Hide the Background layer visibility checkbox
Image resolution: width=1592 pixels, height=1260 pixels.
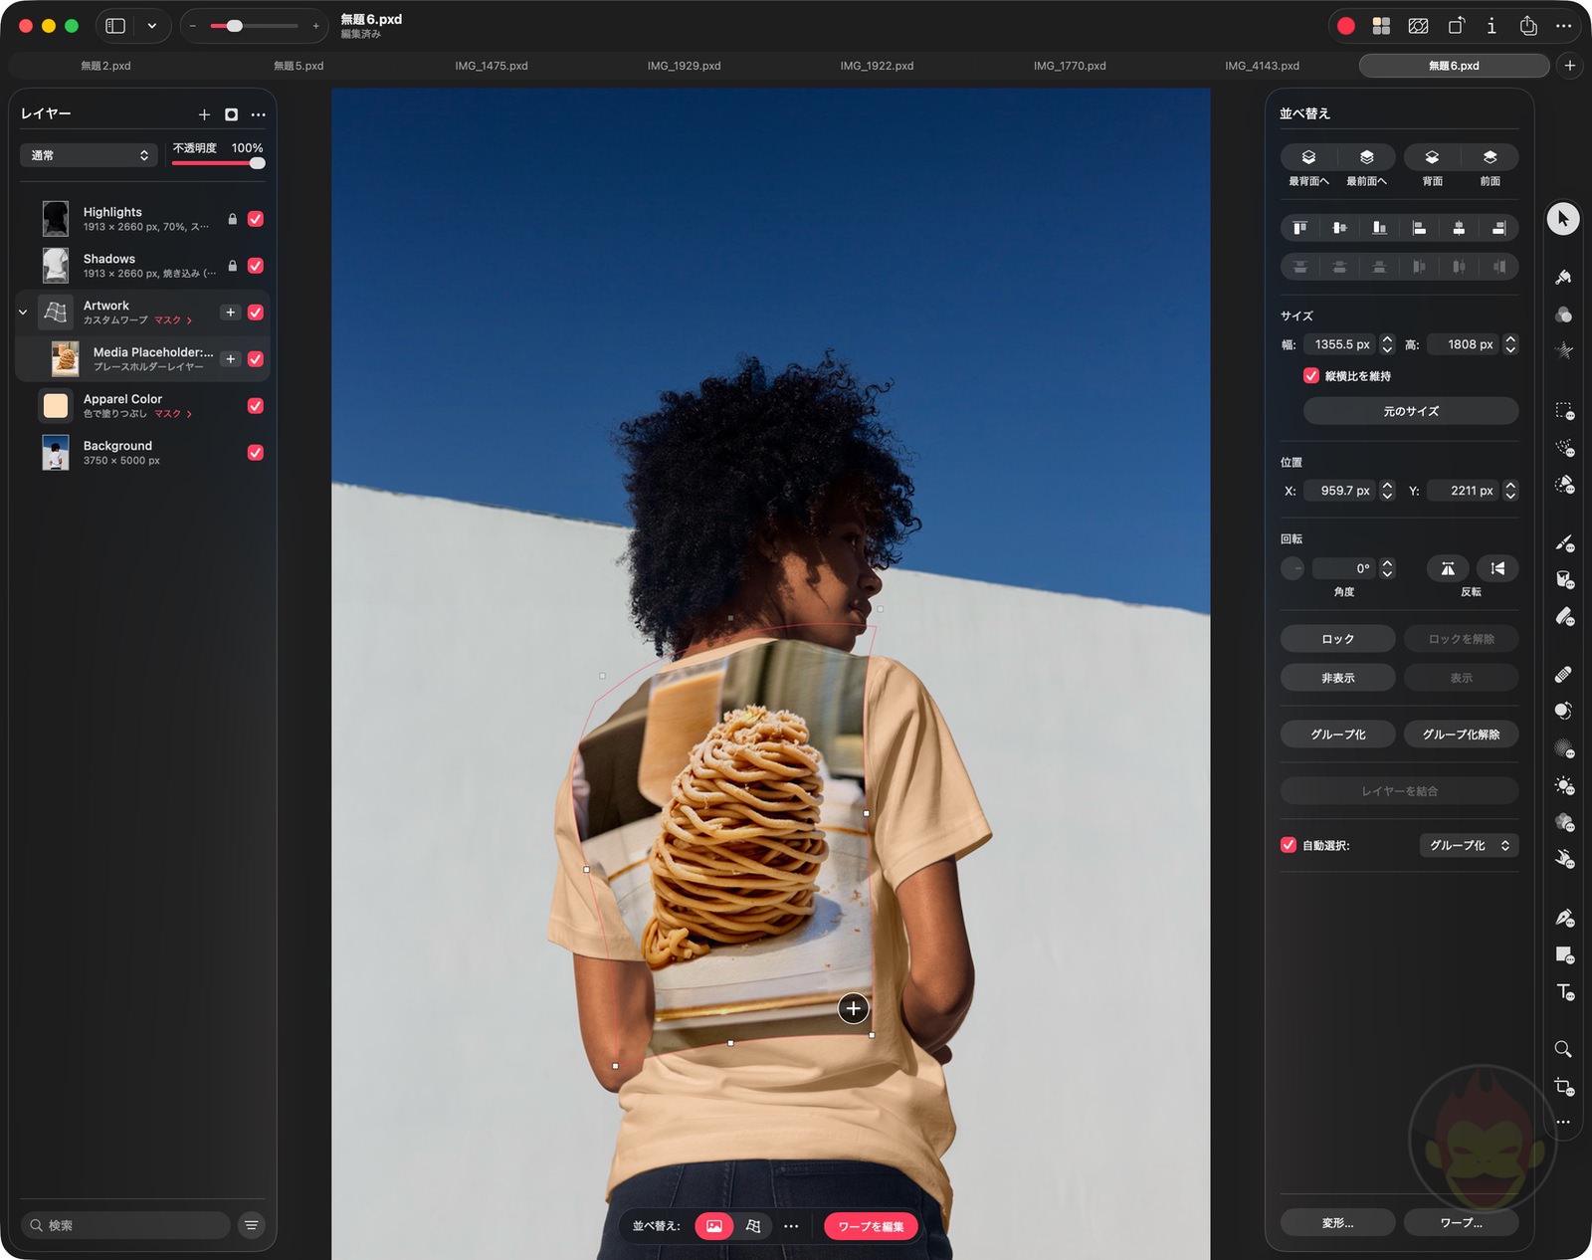pyautogui.click(x=256, y=453)
